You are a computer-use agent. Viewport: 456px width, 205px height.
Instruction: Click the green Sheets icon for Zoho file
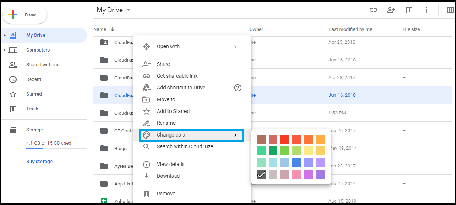click(104, 201)
